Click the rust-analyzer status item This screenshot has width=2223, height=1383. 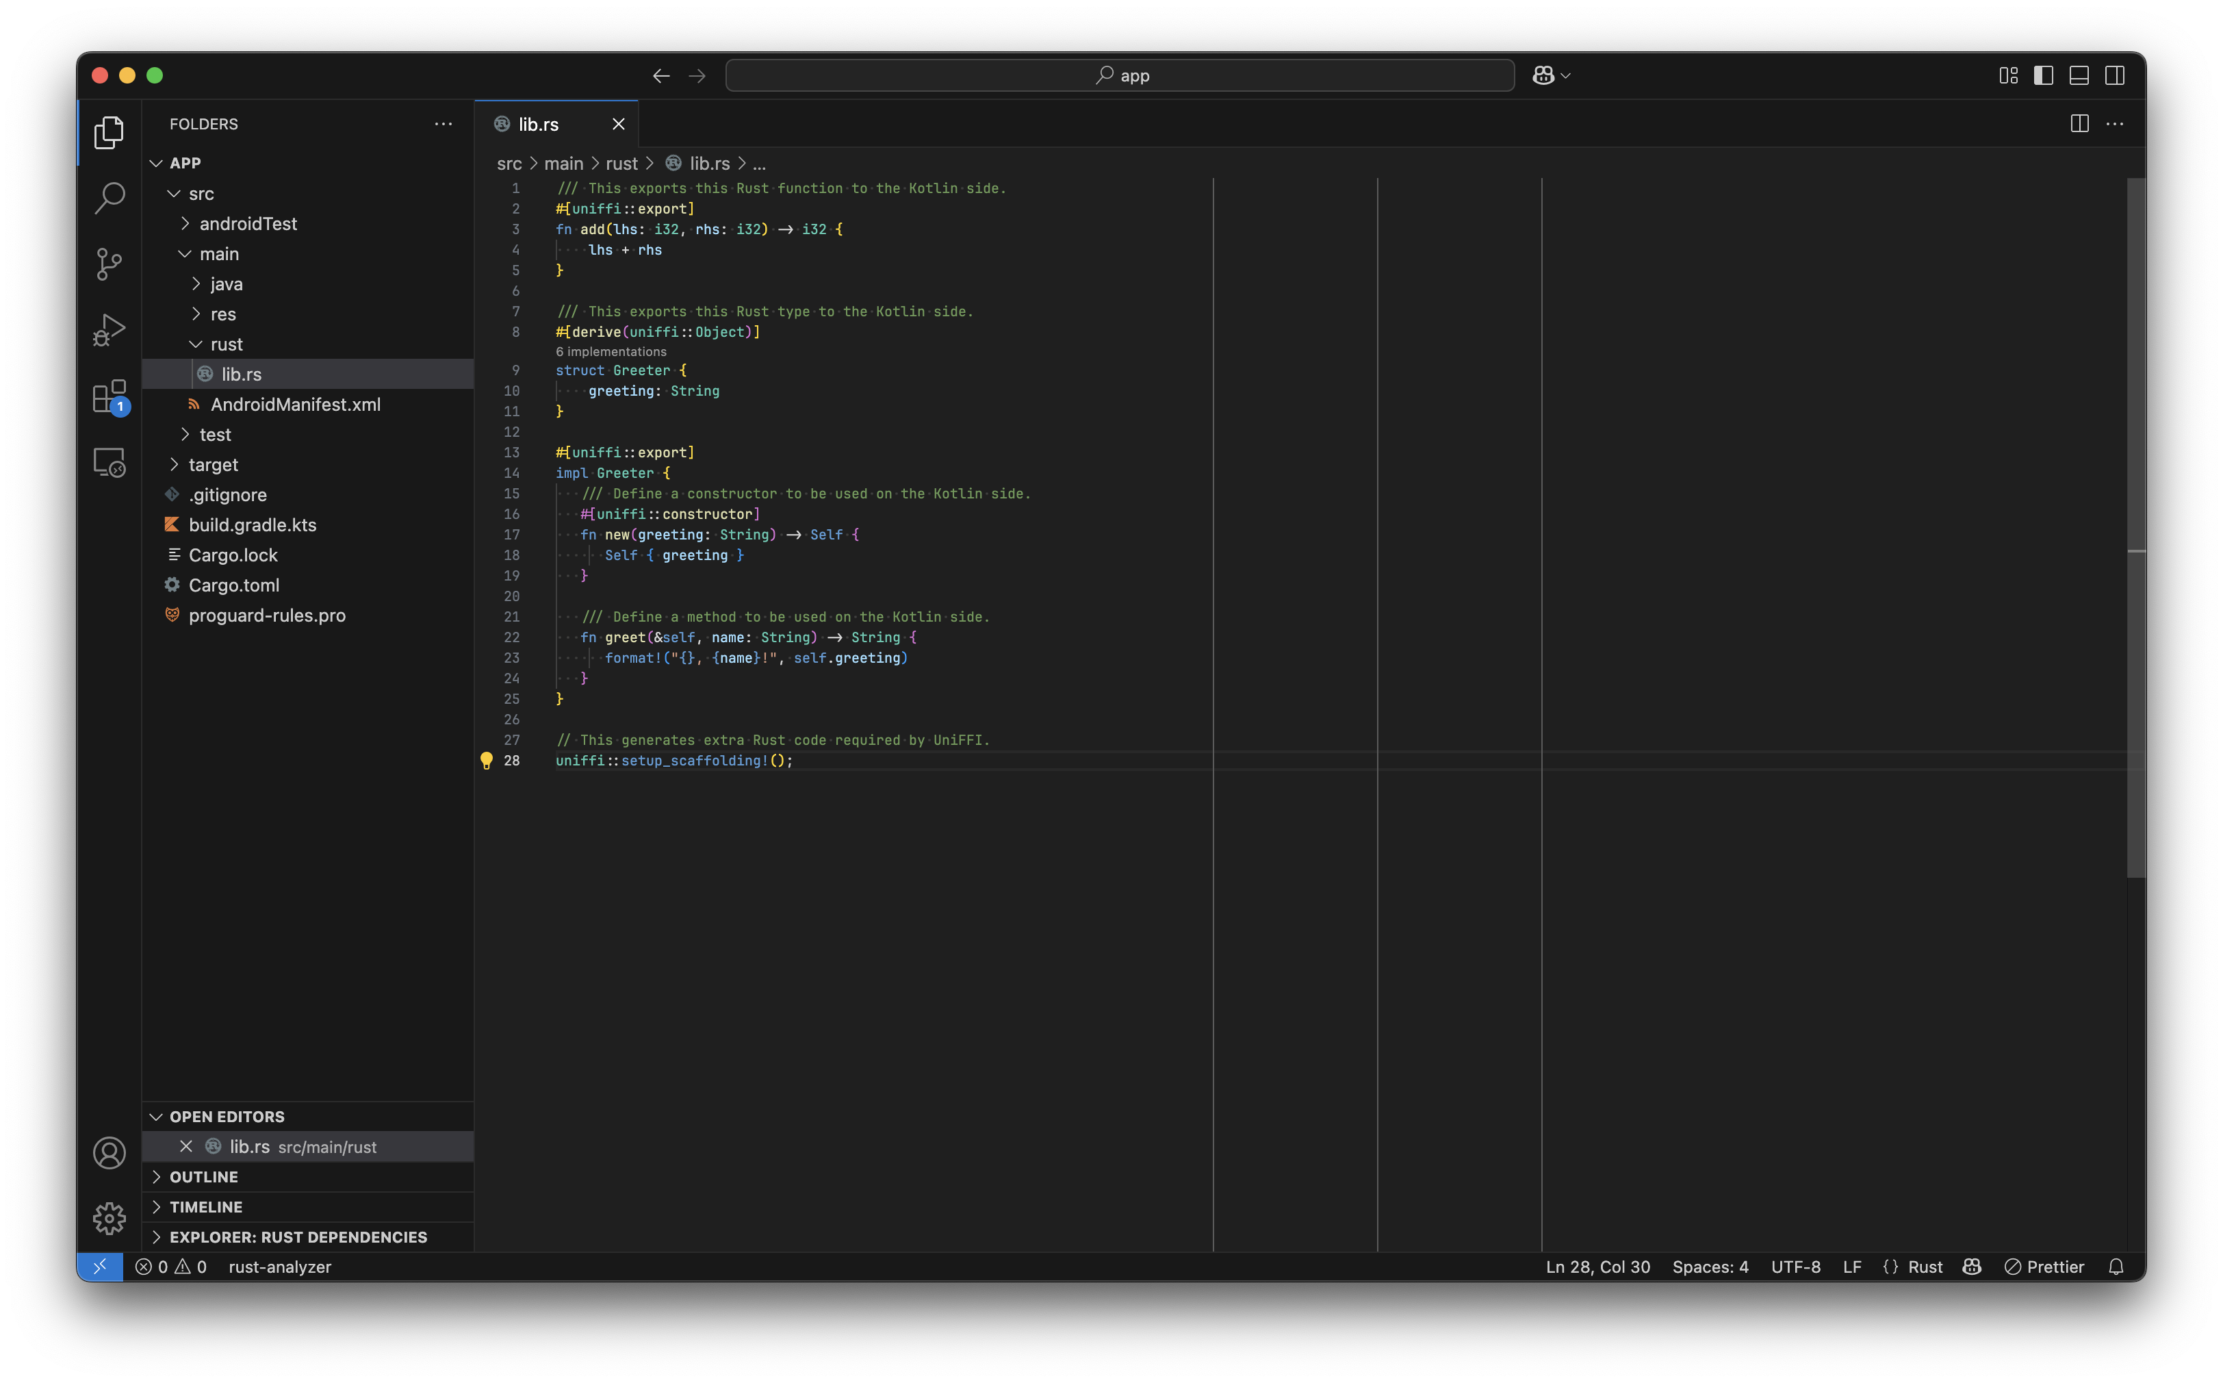[280, 1266]
